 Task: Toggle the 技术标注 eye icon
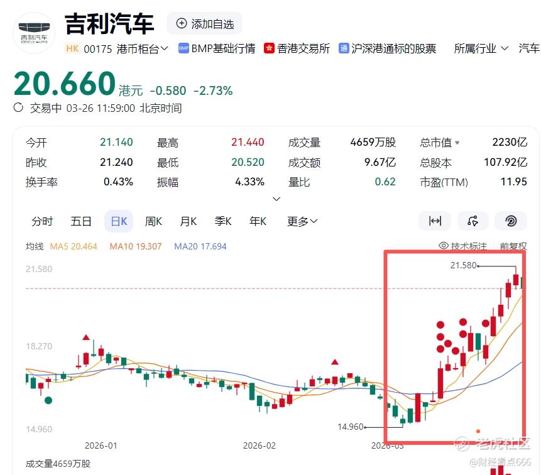444,246
